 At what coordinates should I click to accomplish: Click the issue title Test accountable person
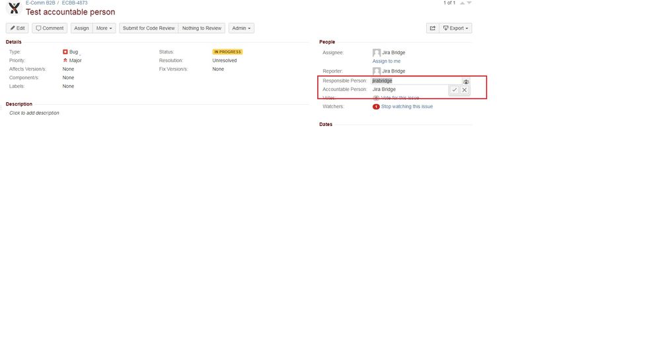(70, 12)
